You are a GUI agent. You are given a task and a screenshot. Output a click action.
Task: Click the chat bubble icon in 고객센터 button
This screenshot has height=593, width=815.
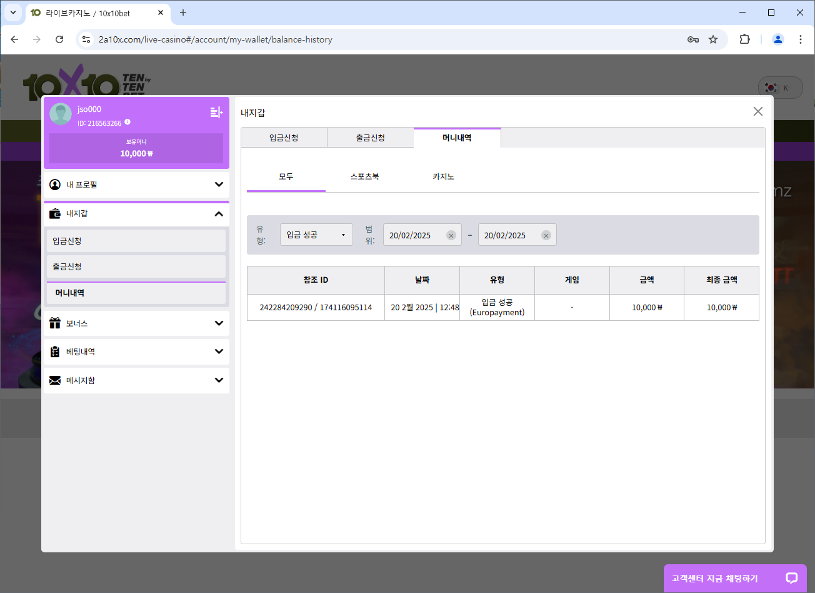click(791, 578)
